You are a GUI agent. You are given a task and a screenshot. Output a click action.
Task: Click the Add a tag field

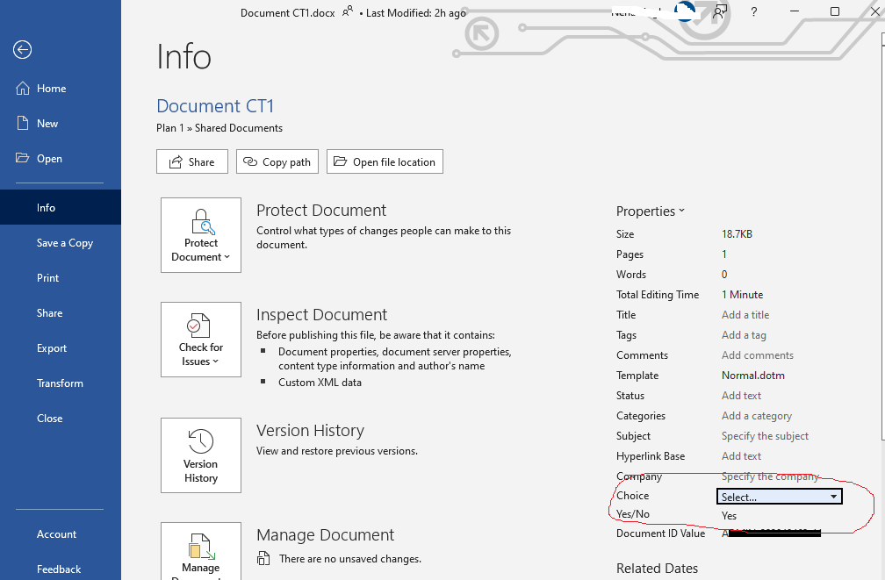click(744, 335)
